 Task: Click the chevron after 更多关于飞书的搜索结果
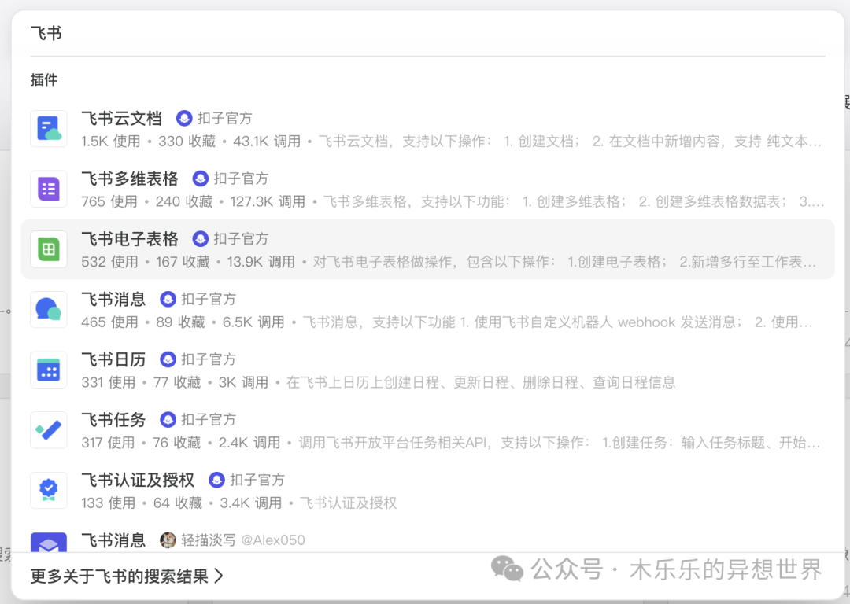(x=219, y=576)
